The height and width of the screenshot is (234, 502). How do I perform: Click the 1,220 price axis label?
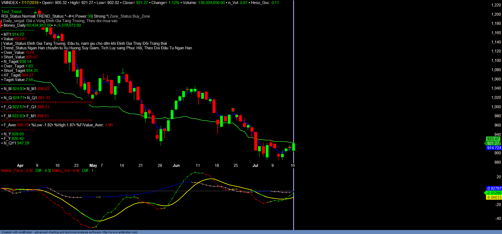[x=496, y=5]
